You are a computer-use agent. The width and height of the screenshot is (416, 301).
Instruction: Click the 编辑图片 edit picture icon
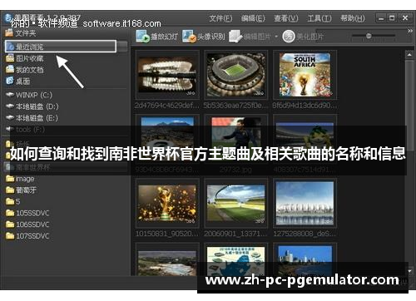click(235, 37)
